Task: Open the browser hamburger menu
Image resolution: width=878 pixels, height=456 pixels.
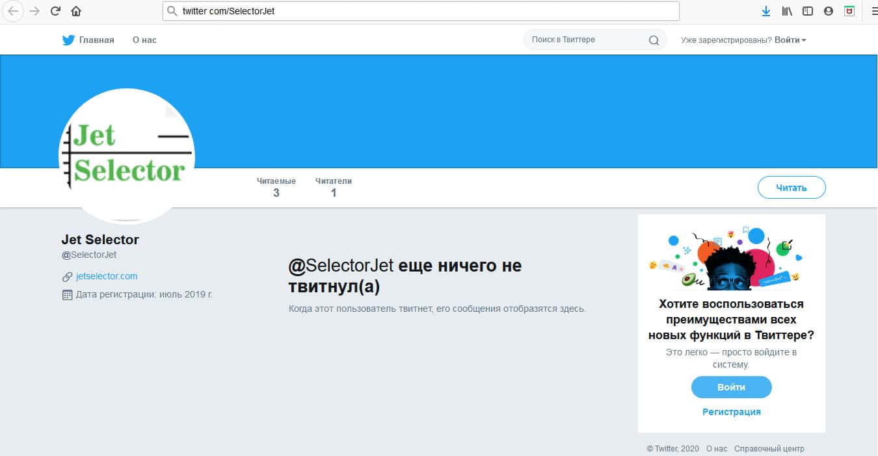Action: point(873,11)
